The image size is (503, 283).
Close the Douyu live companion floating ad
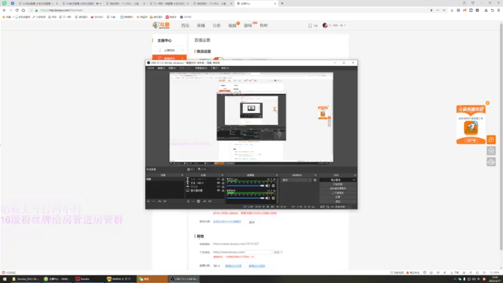pos(488,103)
